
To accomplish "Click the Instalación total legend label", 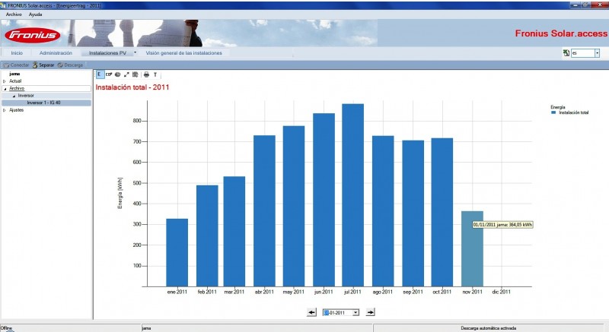I will [x=574, y=112].
